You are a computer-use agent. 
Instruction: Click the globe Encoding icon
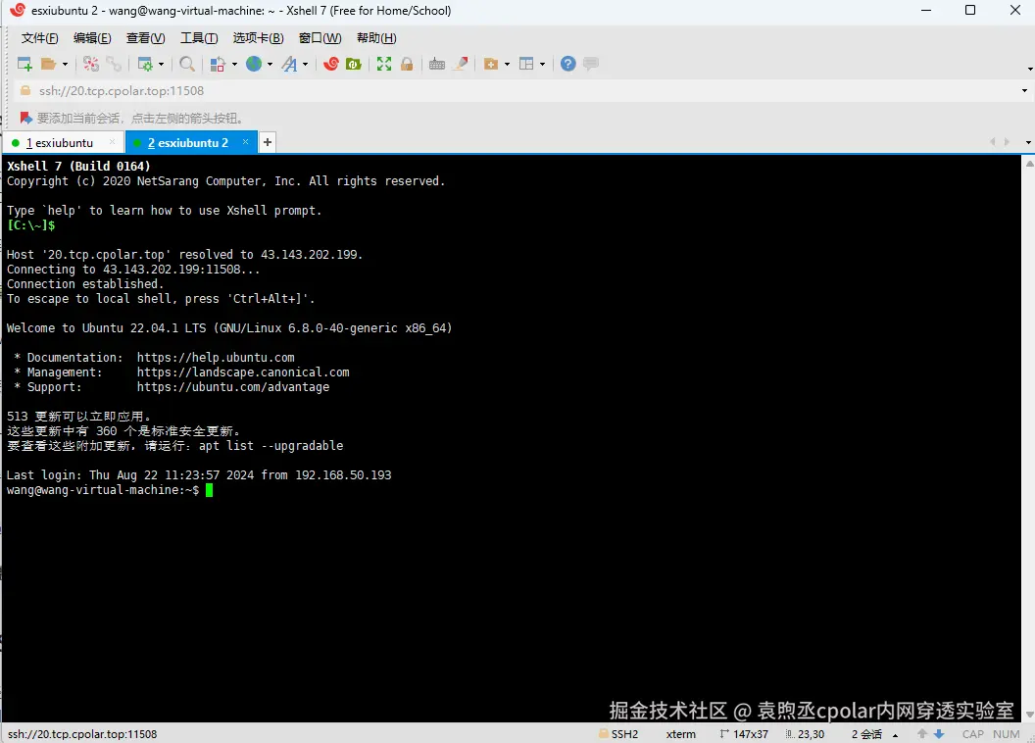[254, 64]
